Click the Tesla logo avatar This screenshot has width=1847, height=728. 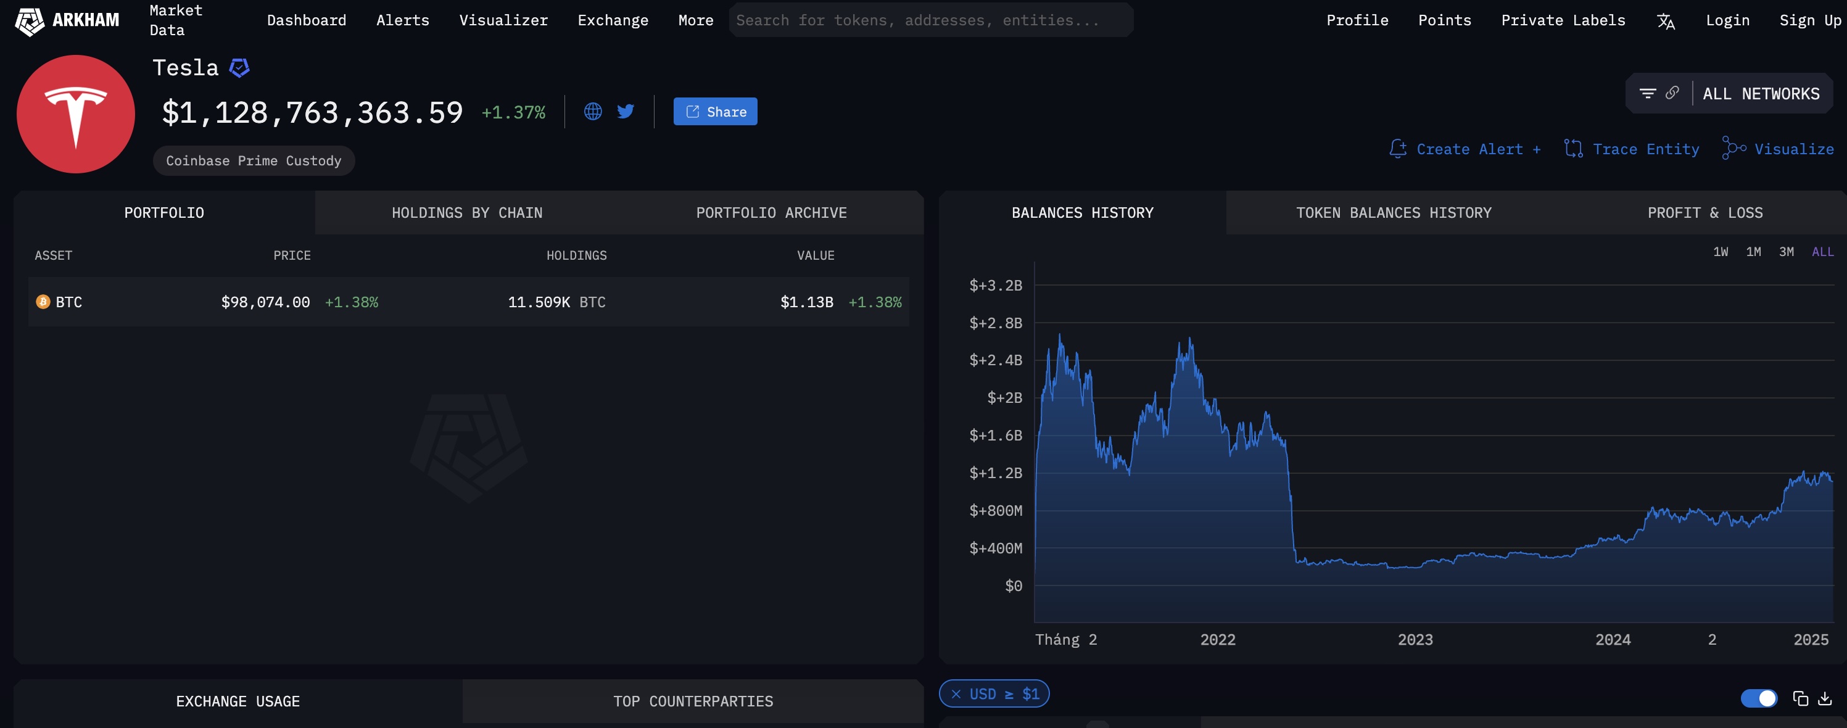(76, 114)
